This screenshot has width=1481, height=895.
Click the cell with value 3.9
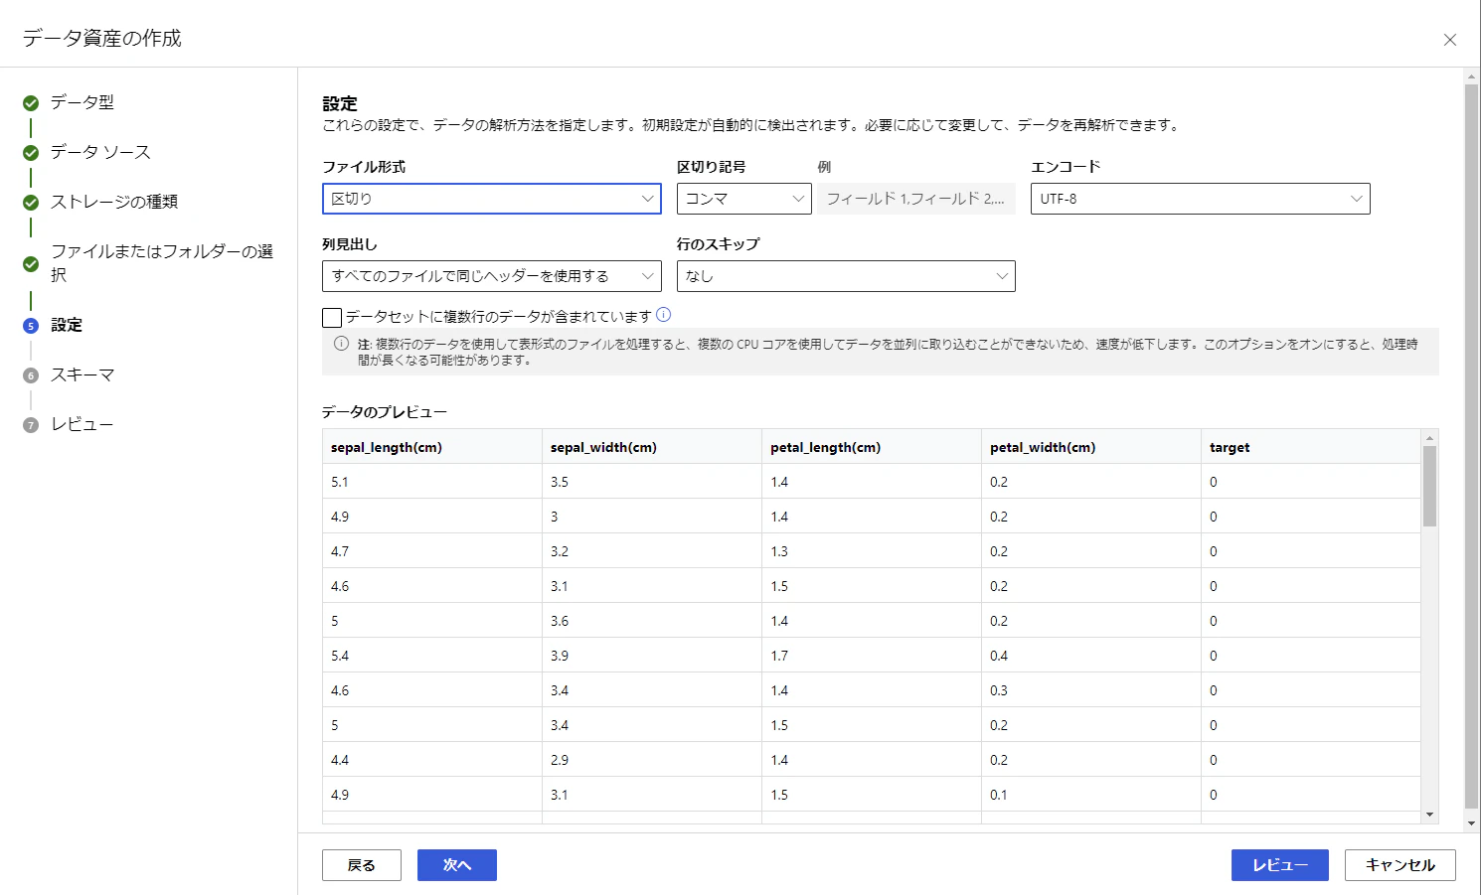pos(652,656)
